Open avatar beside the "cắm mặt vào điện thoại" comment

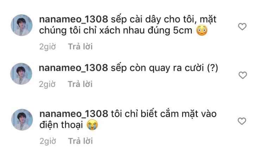22,120
